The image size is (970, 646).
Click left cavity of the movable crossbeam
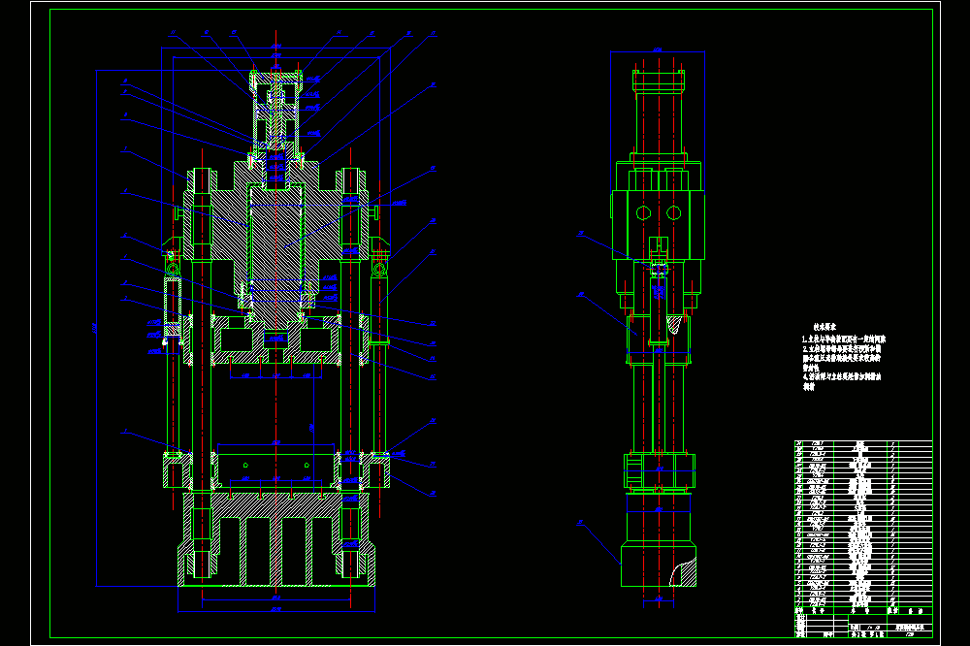pyautogui.click(x=237, y=340)
